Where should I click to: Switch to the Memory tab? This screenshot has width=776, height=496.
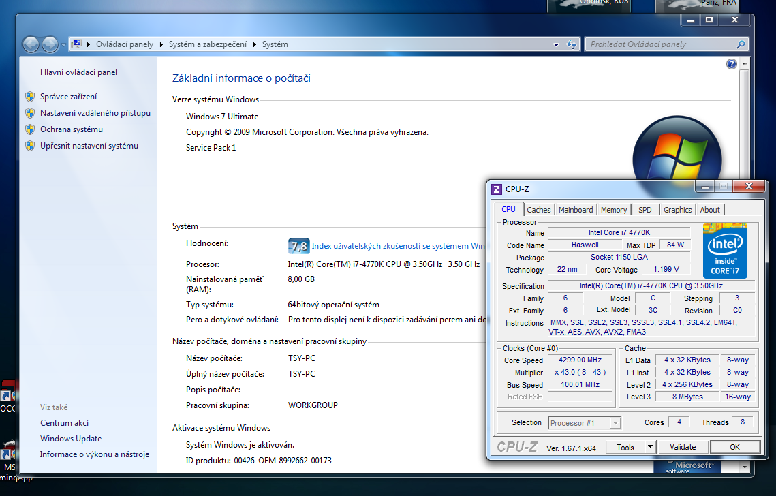(614, 210)
